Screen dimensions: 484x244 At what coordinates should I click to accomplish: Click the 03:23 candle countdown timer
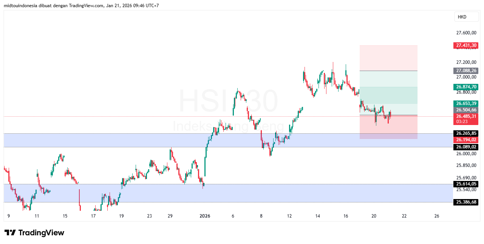click(x=462, y=122)
